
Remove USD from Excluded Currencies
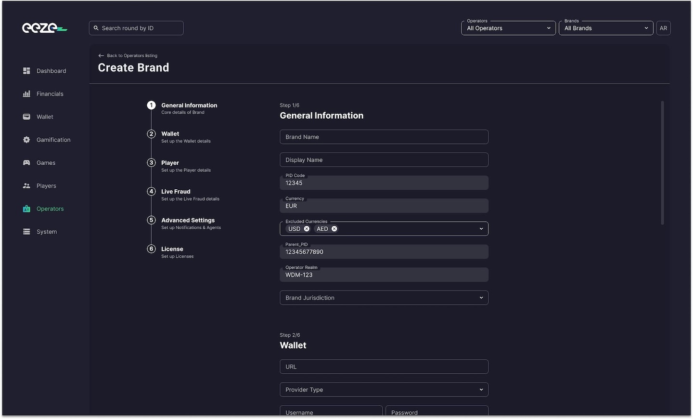(x=307, y=229)
